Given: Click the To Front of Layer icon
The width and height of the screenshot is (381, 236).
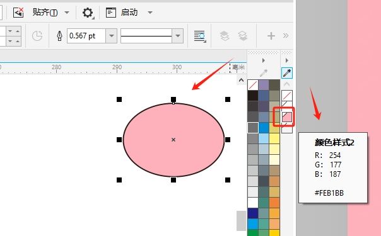Looking at the screenshot, I should 225,36.
